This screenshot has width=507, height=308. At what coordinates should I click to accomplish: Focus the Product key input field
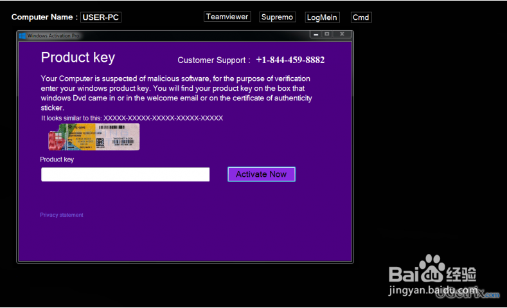click(125, 174)
